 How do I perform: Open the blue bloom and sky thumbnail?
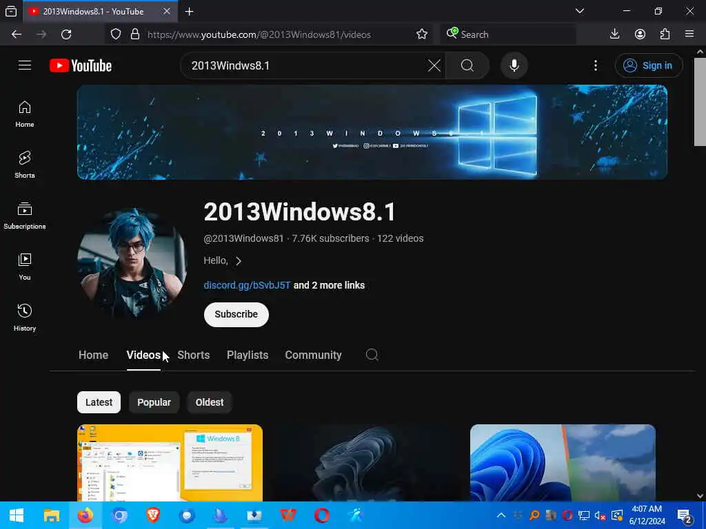click(x=563, y=462)
